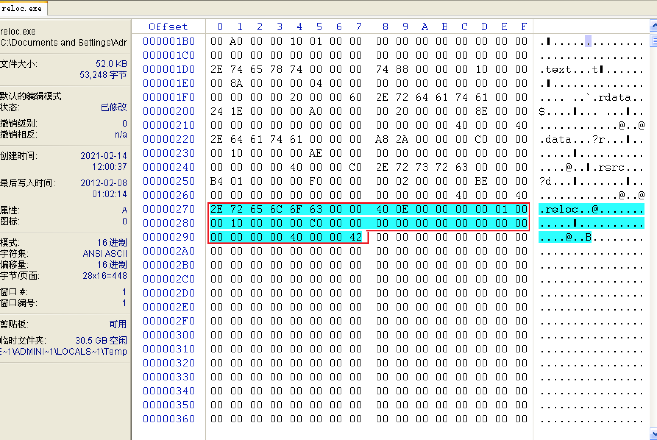
Task: Select row offset 000001D0
Action: (169, 70)
